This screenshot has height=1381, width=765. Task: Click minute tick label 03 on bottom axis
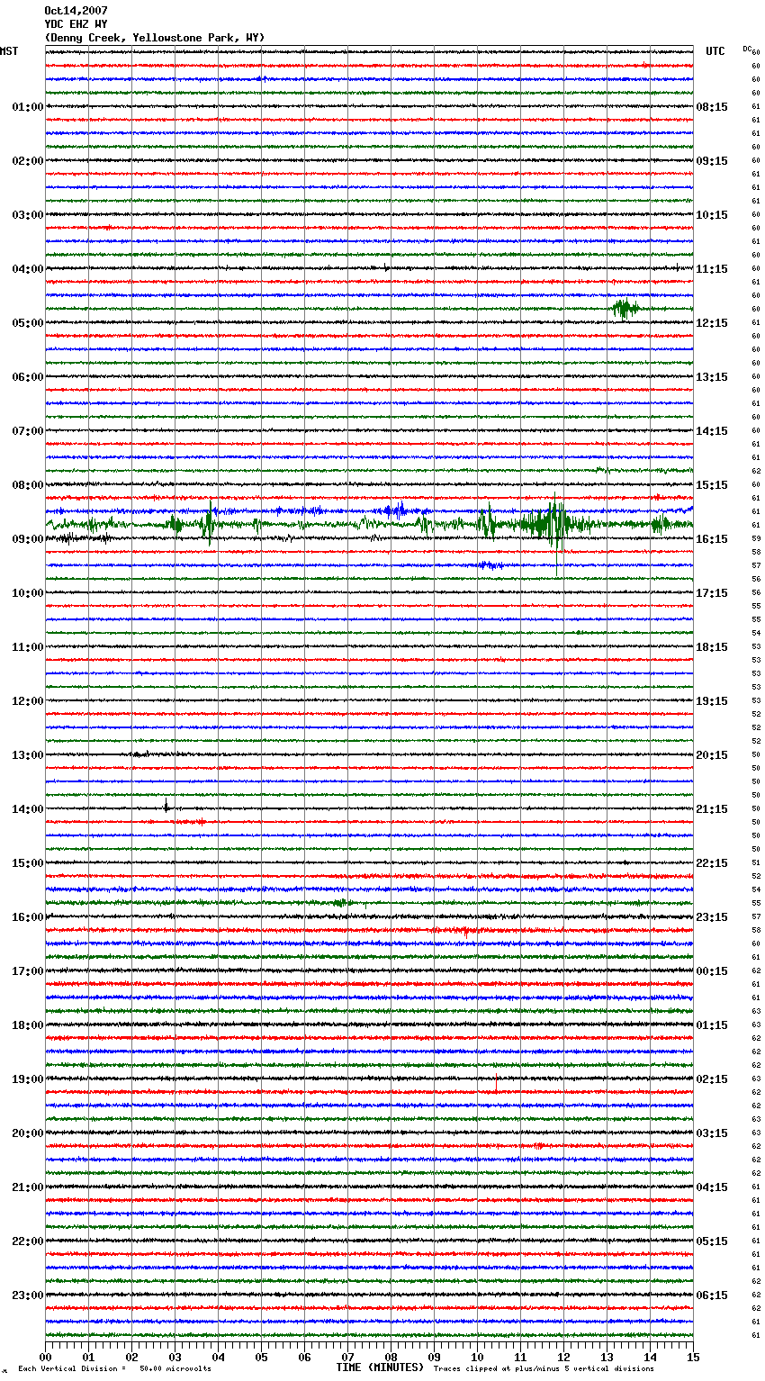coord(175,1357)
